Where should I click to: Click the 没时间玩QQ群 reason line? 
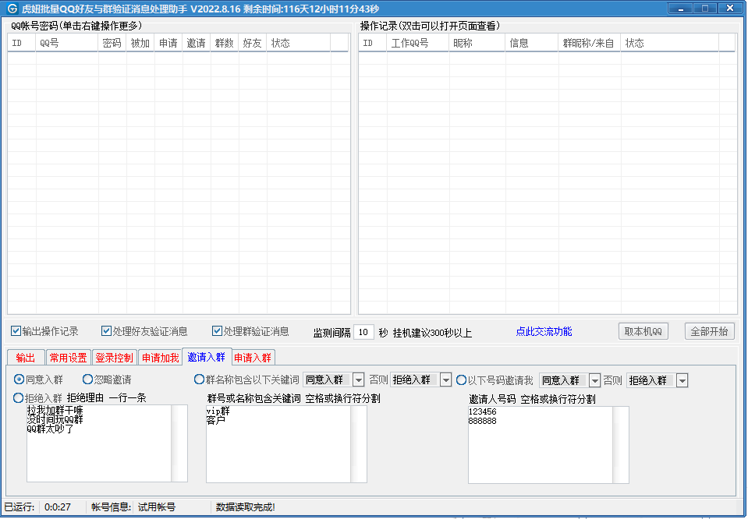click(x=55, y=419)
